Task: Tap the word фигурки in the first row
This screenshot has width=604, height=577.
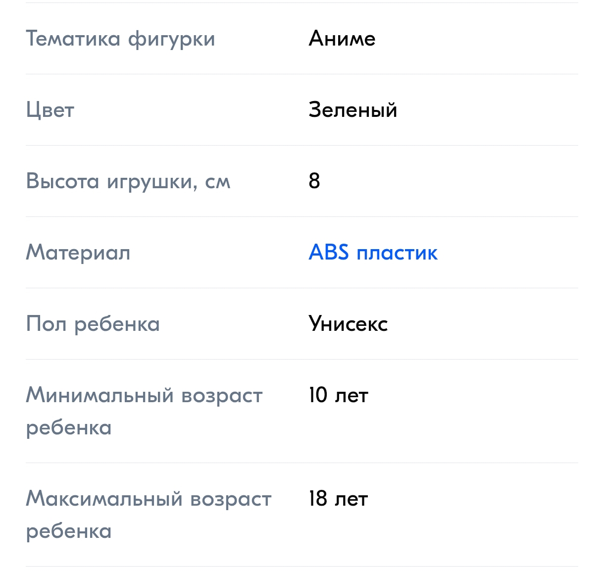Action: pyautogui.click(x=172, y=40)
